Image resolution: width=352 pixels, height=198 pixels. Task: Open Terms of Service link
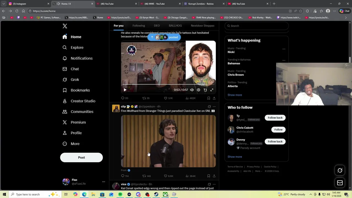point(235,167)
